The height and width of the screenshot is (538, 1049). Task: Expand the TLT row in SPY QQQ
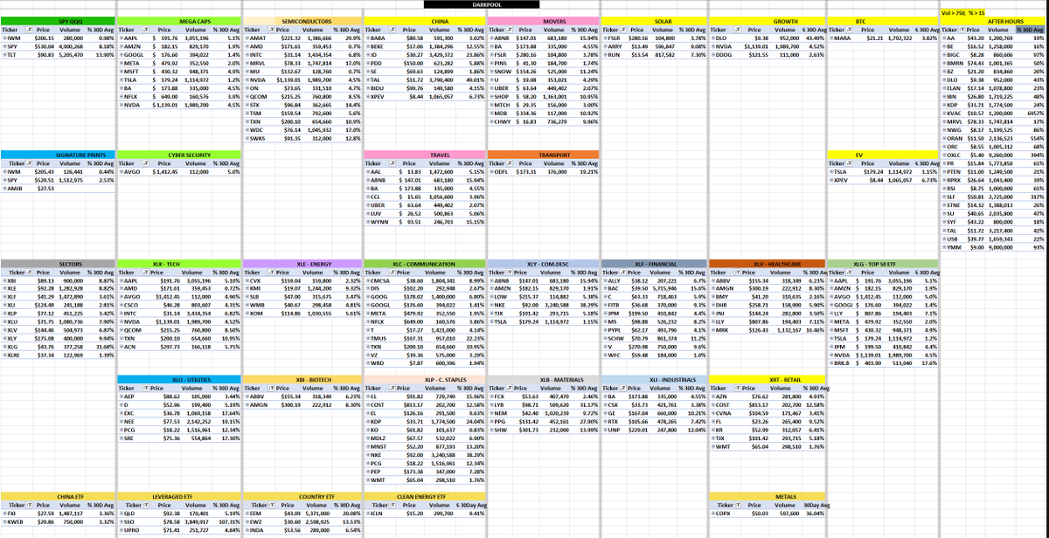[x=3, y=55]
